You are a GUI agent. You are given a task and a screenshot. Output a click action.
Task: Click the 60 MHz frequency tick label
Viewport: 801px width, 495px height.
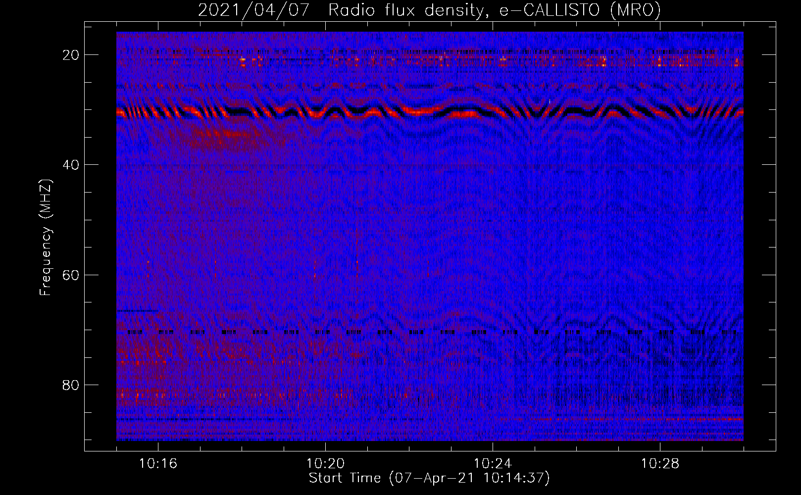[x=71, y=275]
